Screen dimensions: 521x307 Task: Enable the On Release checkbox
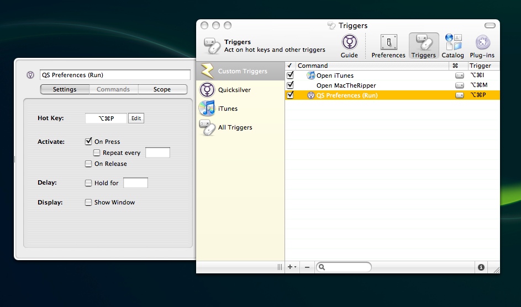click(88, 164)
